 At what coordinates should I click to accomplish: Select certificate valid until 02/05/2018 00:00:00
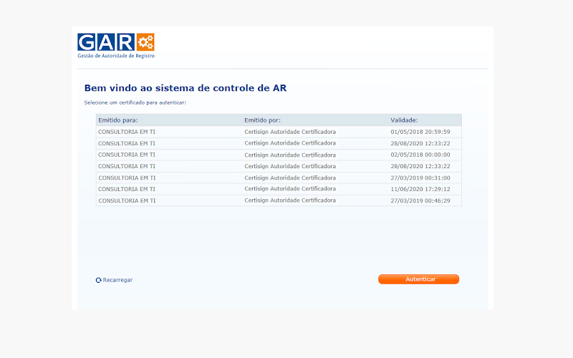[x=279, y=155]
